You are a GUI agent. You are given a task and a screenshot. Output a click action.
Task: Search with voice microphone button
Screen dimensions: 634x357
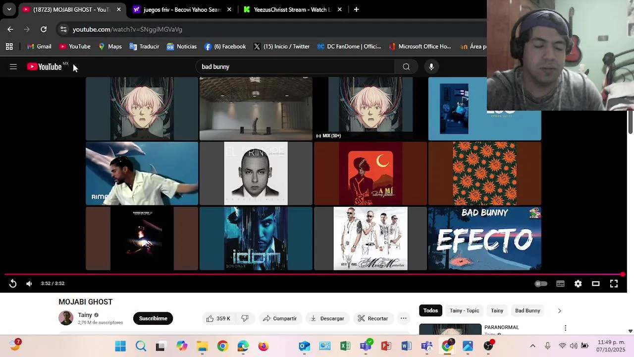(x=431, y=66)
